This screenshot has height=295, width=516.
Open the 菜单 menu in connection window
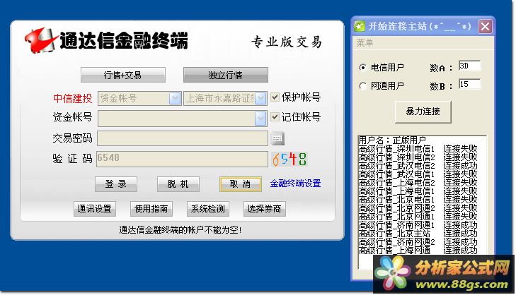[365, 42]
